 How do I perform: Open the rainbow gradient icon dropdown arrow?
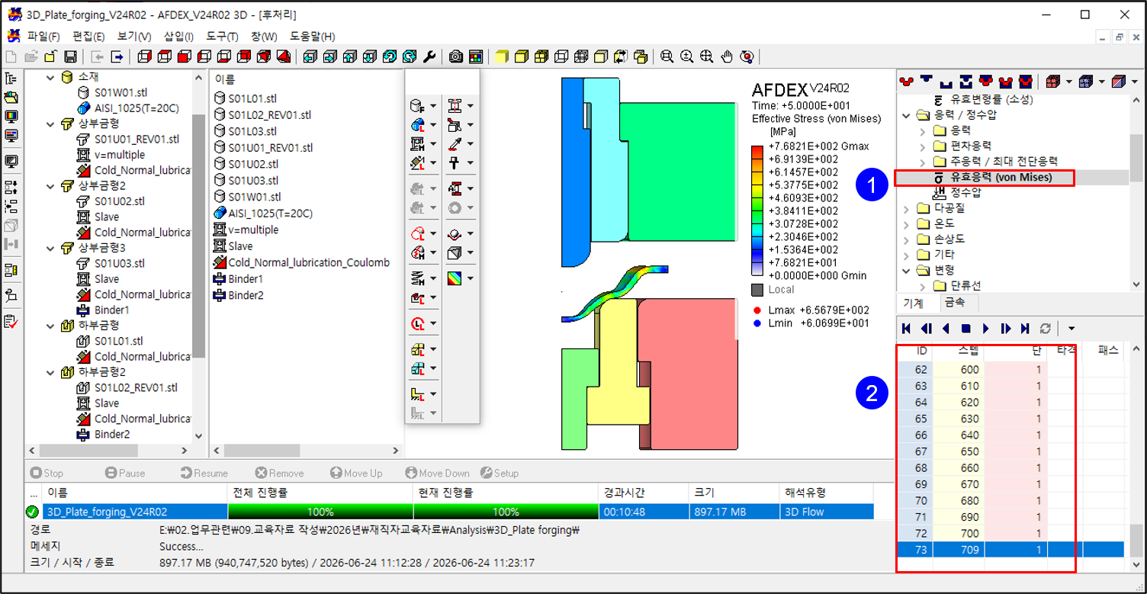tap(471, 278)
